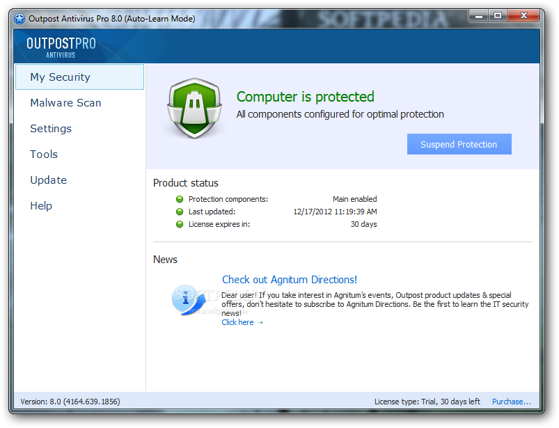Click the 'Main enabled' status value

pyautogui.click(x=355, y=199)
